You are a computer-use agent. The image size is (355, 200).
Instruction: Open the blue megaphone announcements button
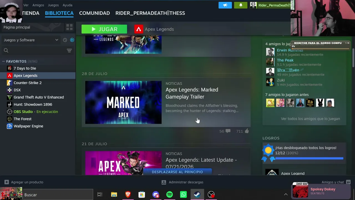click(x=225, y=5)
